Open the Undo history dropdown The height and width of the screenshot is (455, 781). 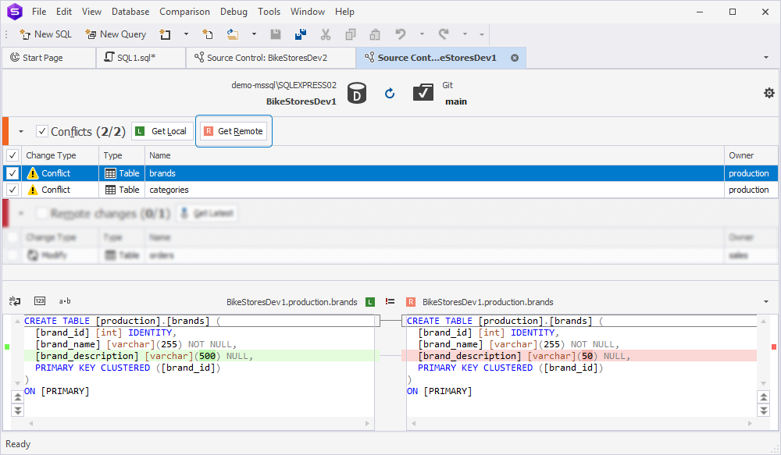click(x=422, y=34)
